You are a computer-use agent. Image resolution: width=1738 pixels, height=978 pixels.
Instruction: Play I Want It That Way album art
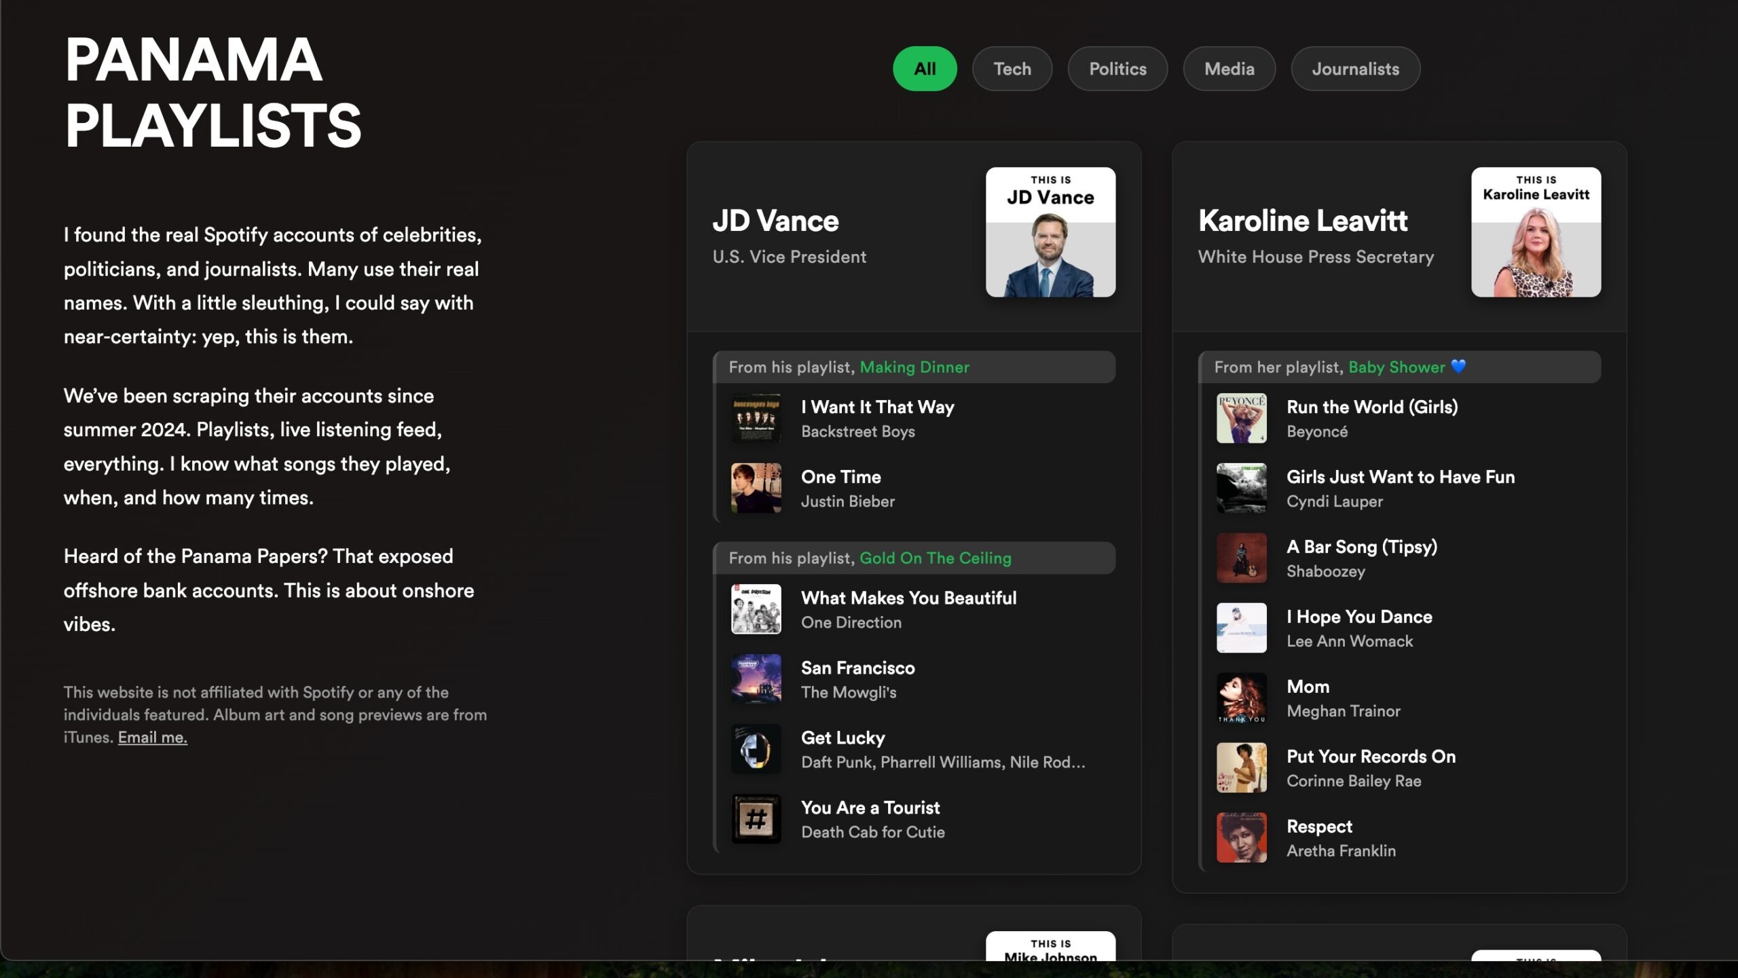tap(756, 418)
